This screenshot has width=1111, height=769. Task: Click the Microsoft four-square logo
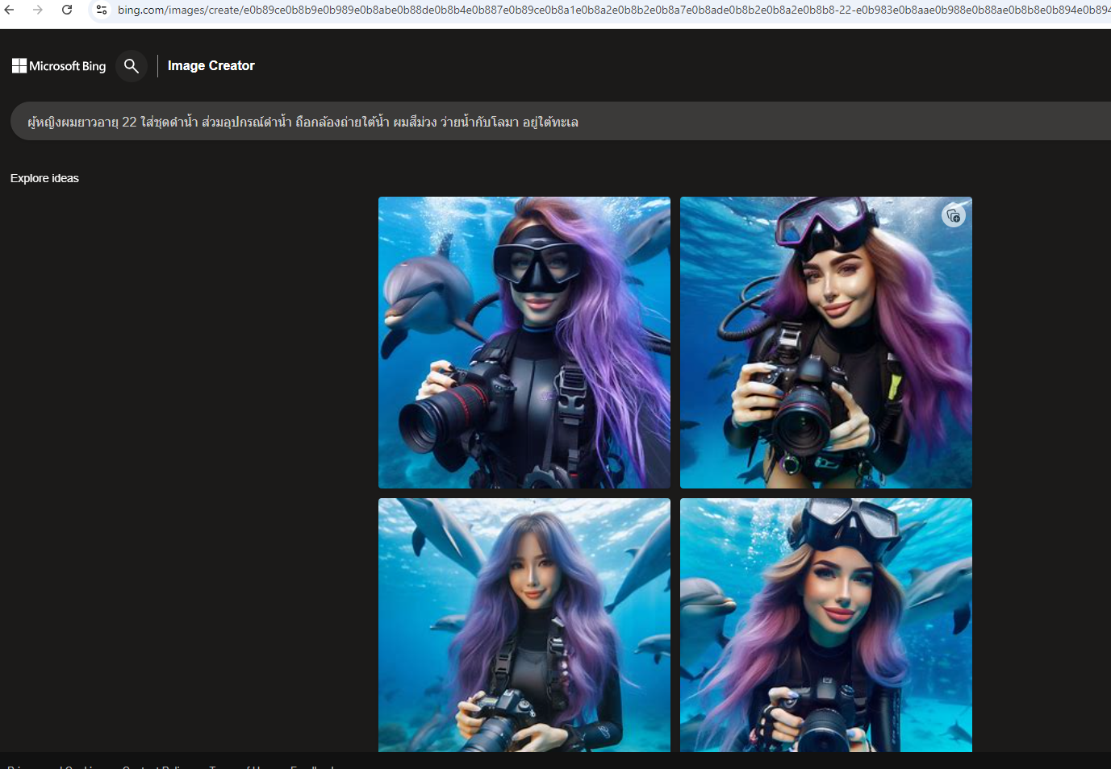pos(19,66)
